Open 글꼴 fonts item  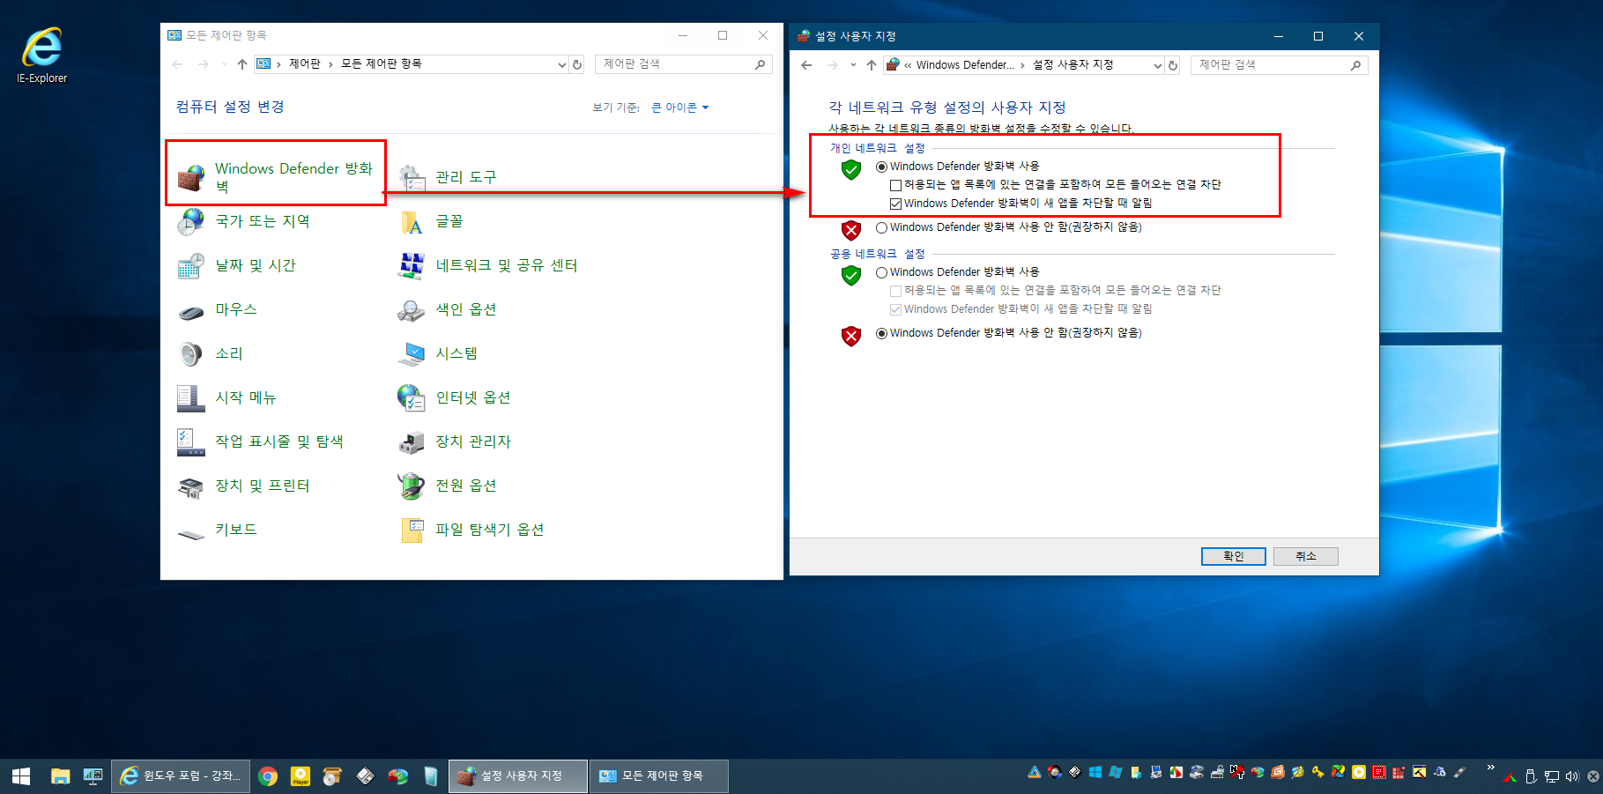(430, 221)
